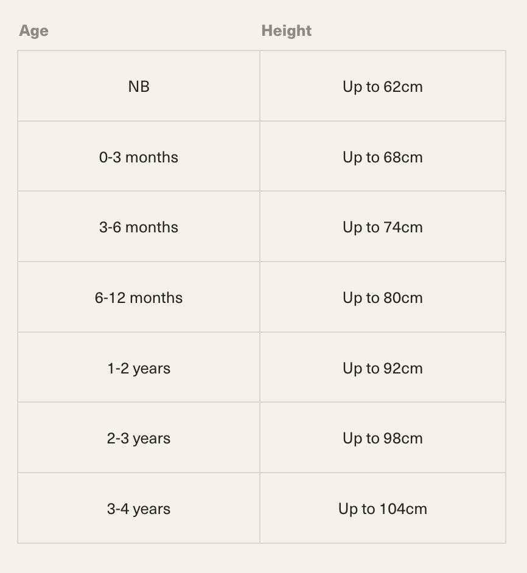Click the height value for 1-2 years
This screenshot has width=527, height=573.
point(382,368)
